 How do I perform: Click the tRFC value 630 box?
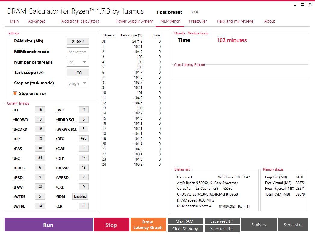coord(84,139)
